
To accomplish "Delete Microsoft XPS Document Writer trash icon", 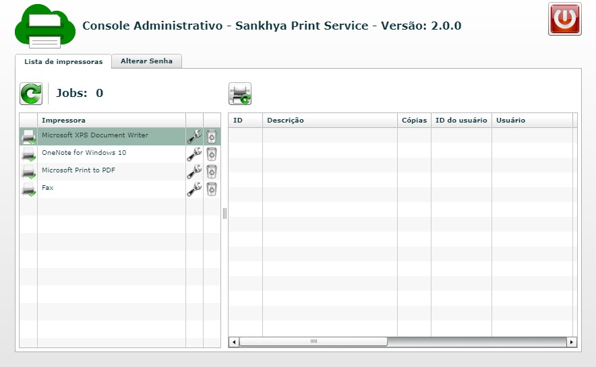I will pos(212,136).
